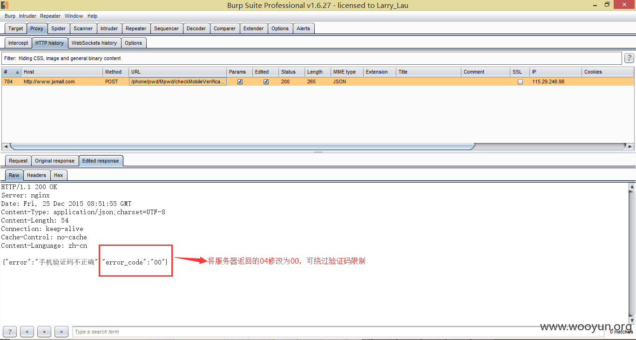636x340 pixels.
Task: Open the Help menu
Action: pos(92,16)
